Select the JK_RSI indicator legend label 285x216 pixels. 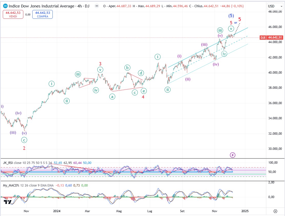pos(8,163)
